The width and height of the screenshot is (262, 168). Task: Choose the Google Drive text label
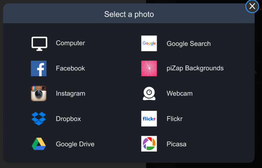coord(75,144)
